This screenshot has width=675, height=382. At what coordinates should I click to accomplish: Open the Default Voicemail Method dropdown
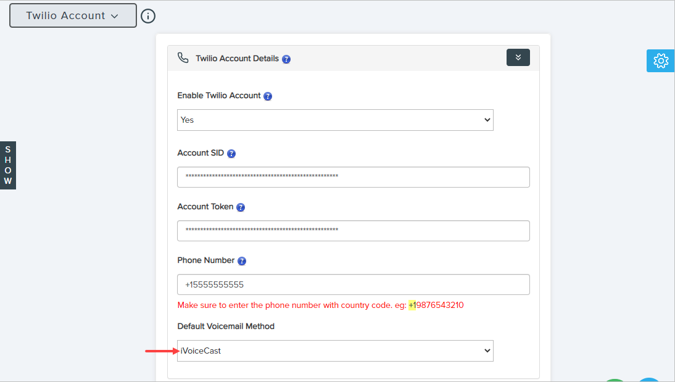[x=335, y=351]
